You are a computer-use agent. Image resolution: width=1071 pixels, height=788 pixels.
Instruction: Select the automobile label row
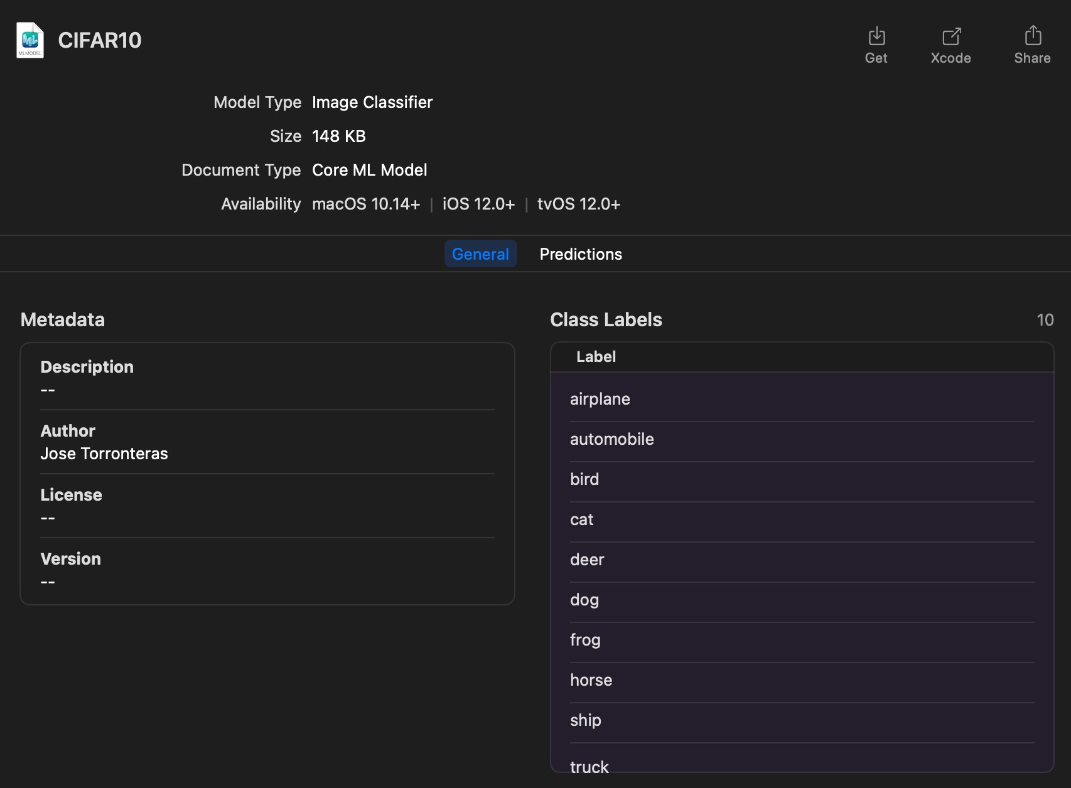click(802, 439)
